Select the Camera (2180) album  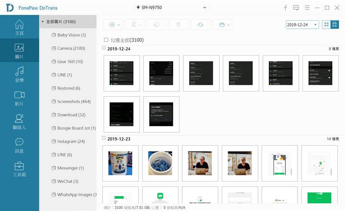click(x=68, y=48)
